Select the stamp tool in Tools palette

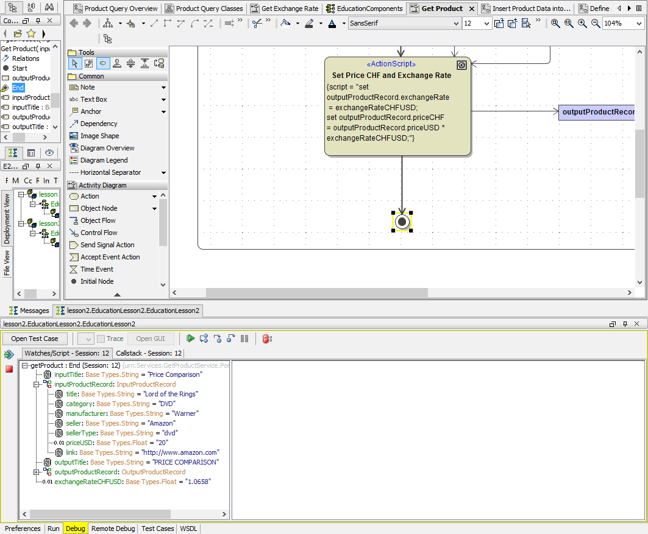pyautogui.click(x=116, y=63)
